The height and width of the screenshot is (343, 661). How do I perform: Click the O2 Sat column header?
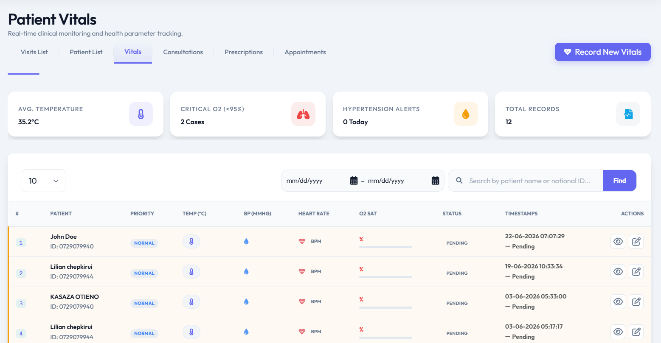click(368, 214)
